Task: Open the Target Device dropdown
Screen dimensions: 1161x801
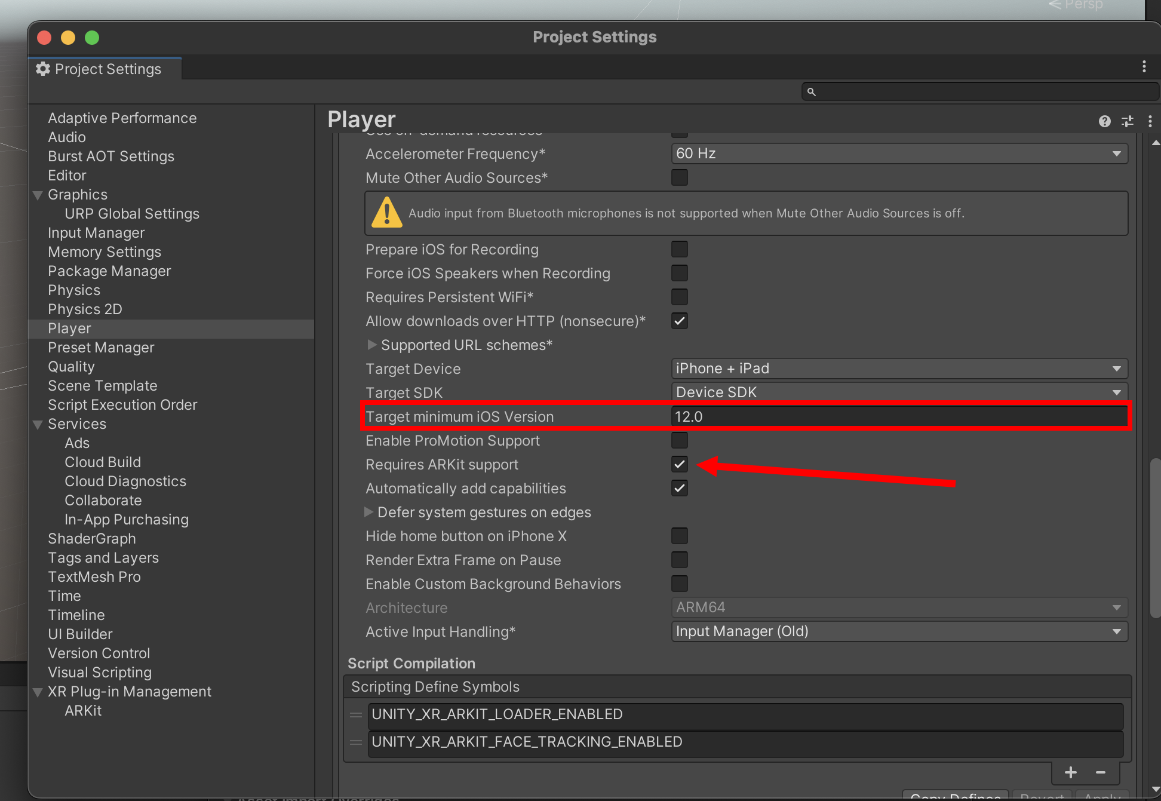Action: click(x=899, y=369)
